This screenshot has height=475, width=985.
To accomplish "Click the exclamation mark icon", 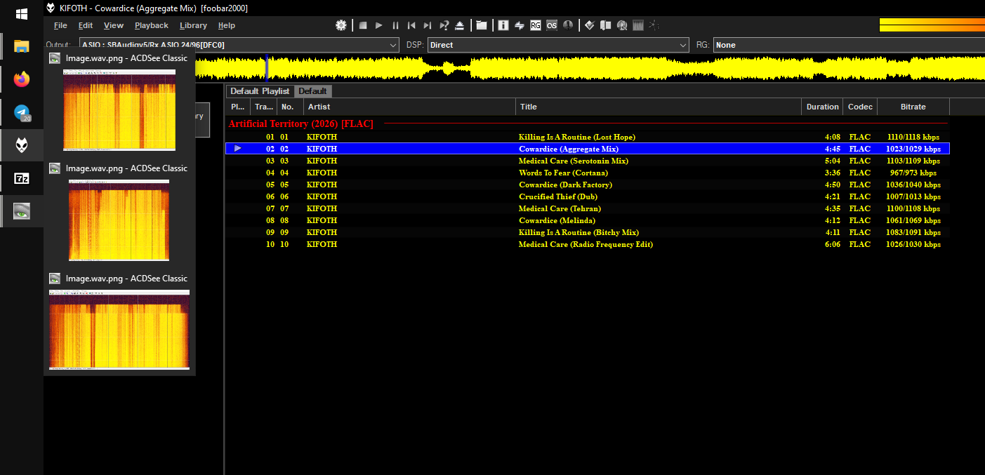I will click(568, 25).
